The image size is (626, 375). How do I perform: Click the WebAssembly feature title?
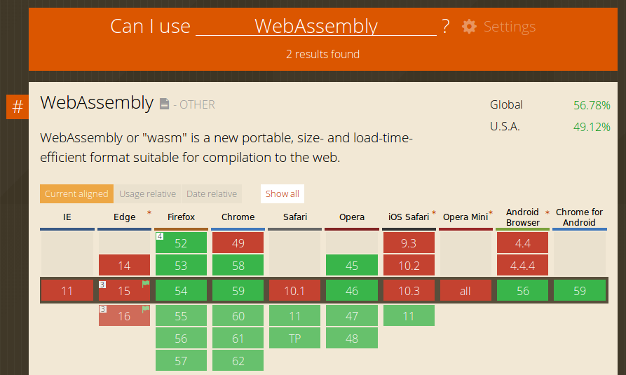pyautogui.click(x=97, y=103)
